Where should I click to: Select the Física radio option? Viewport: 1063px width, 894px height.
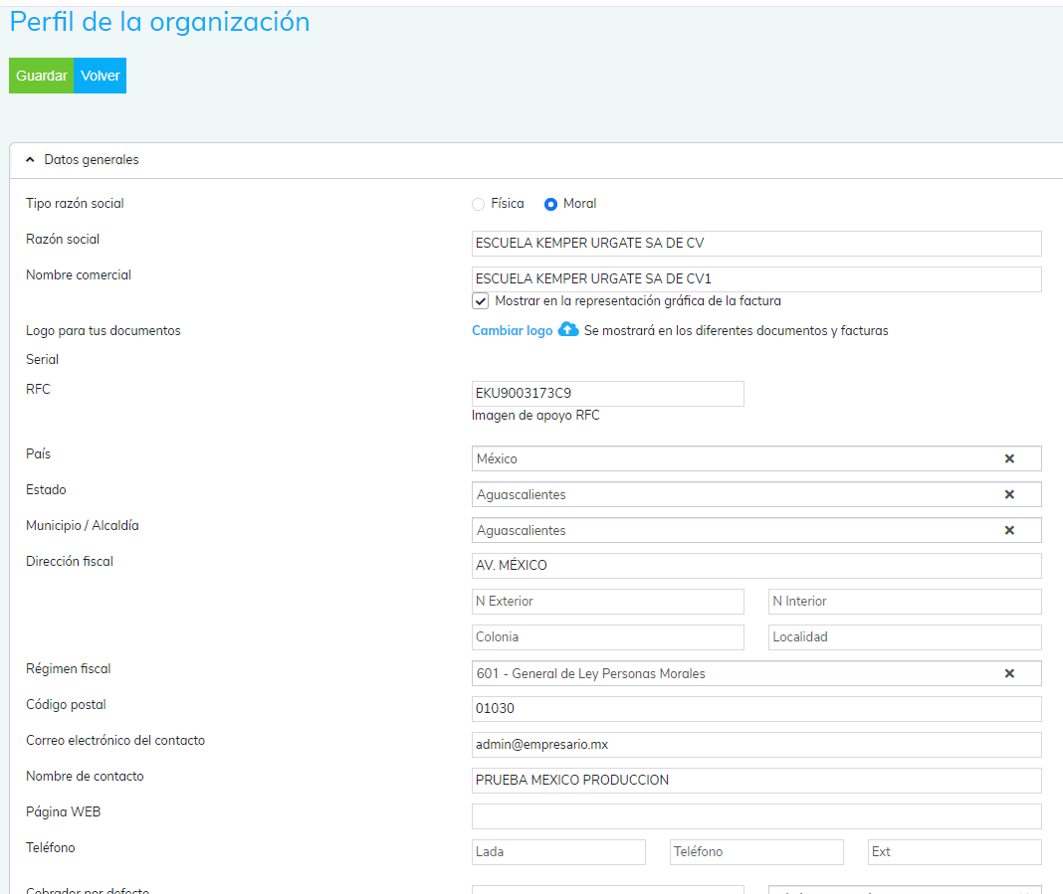(479, 204)
